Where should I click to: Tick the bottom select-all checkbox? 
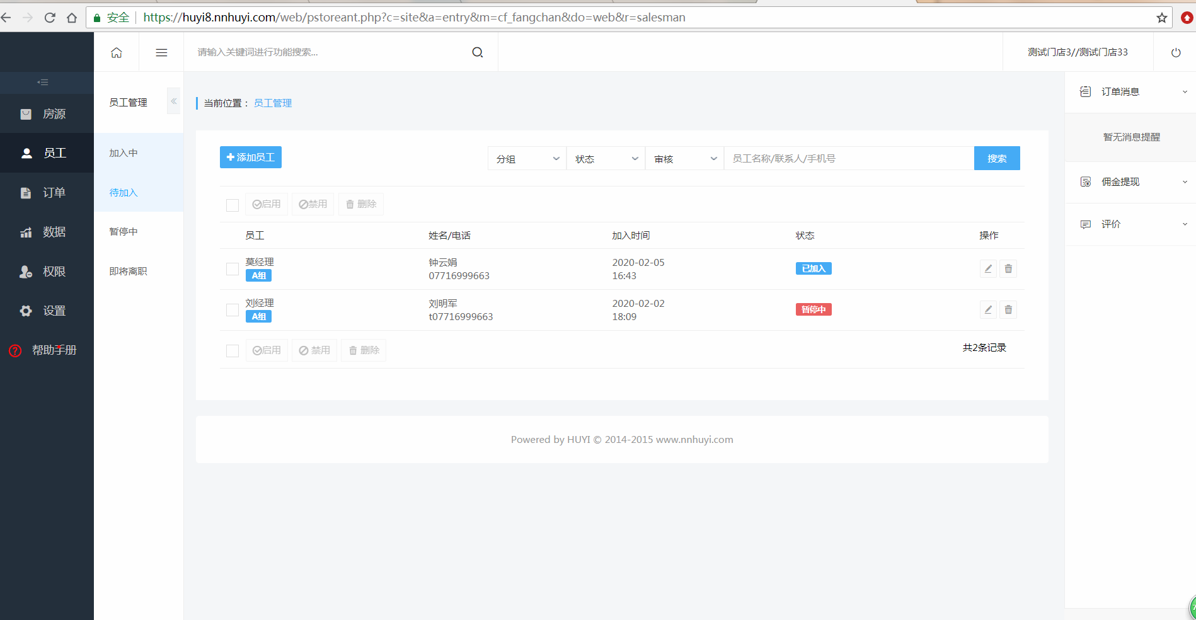coord(233,351)
